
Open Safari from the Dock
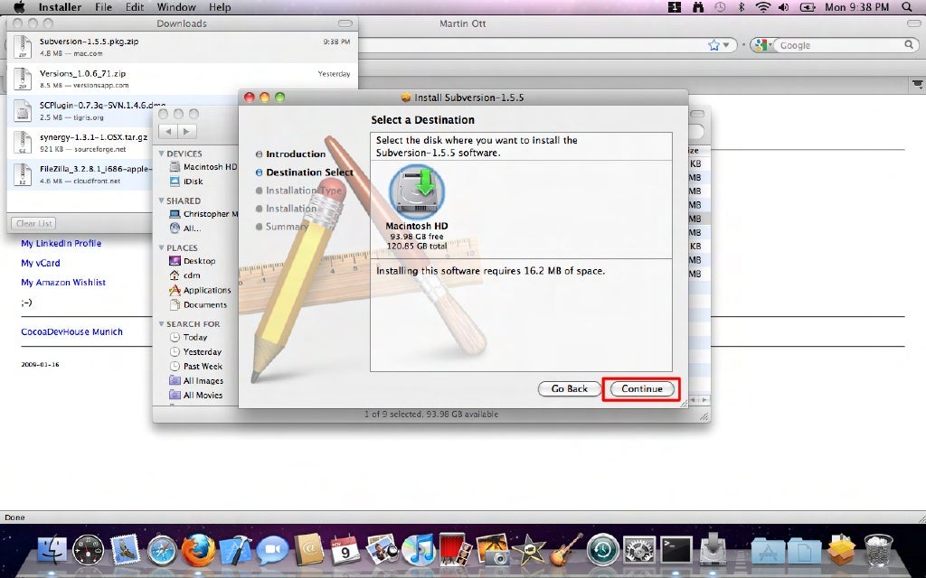(162, 550)
